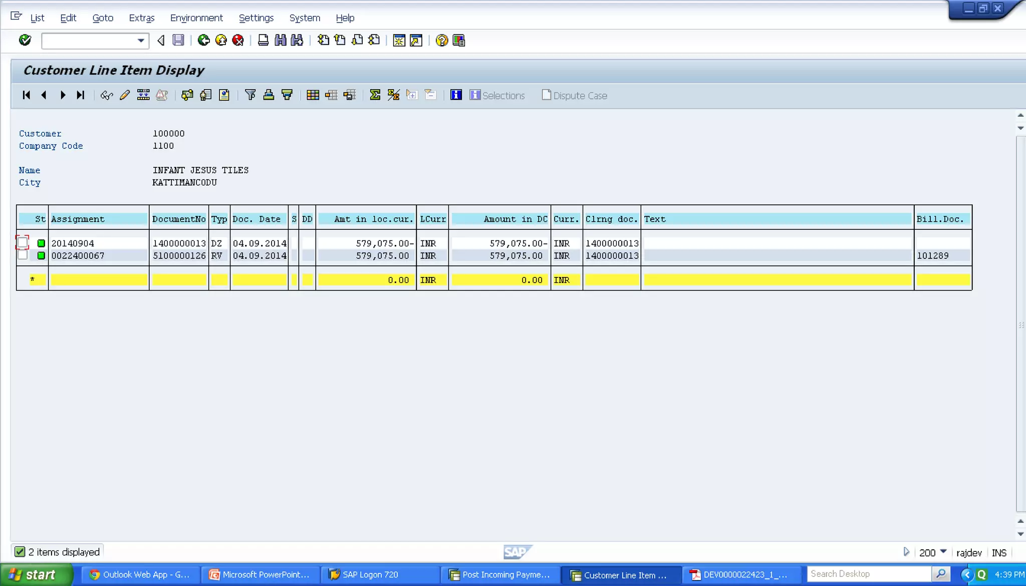Tick the checkbox for document 1400000013 row
The height and width of the screenshot is (586, 1026).
[23, 243]
